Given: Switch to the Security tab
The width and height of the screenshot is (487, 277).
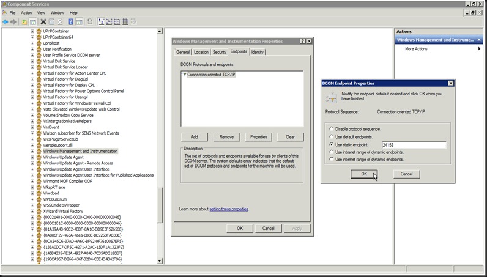Looking at the screenshot, I should pos(219,52).
